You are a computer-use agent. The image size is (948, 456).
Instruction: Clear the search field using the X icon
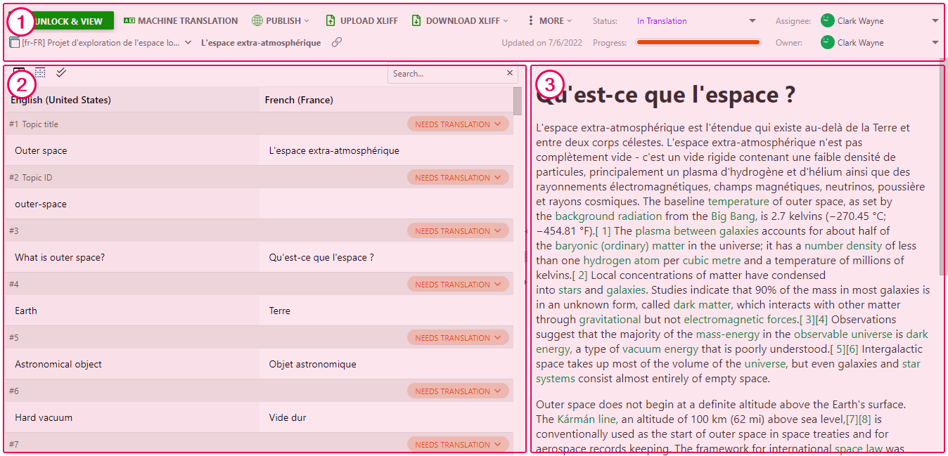coord(510,72)
